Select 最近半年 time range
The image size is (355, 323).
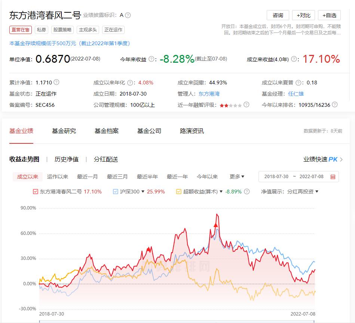(147, 177)
